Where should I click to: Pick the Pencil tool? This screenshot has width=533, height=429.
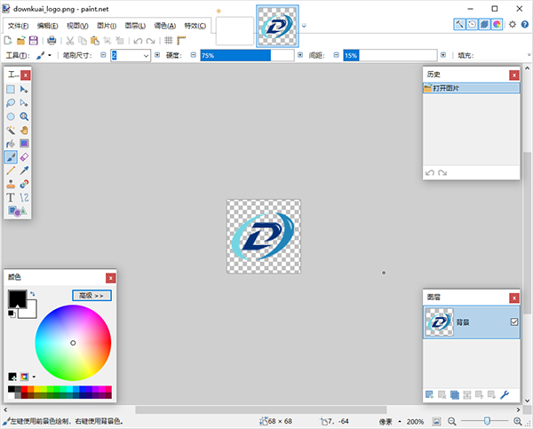(11, 171)
